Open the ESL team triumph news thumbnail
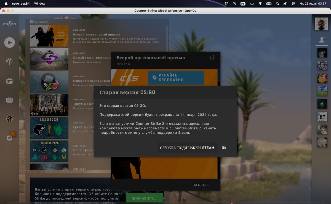Image resolution: width=331 pixels, height=204 pixels. (49, 105)
